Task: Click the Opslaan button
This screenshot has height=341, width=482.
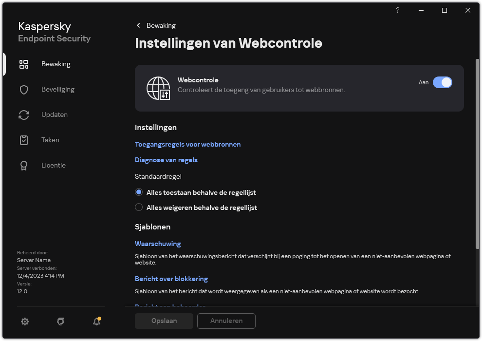Action: click(164, 321)
